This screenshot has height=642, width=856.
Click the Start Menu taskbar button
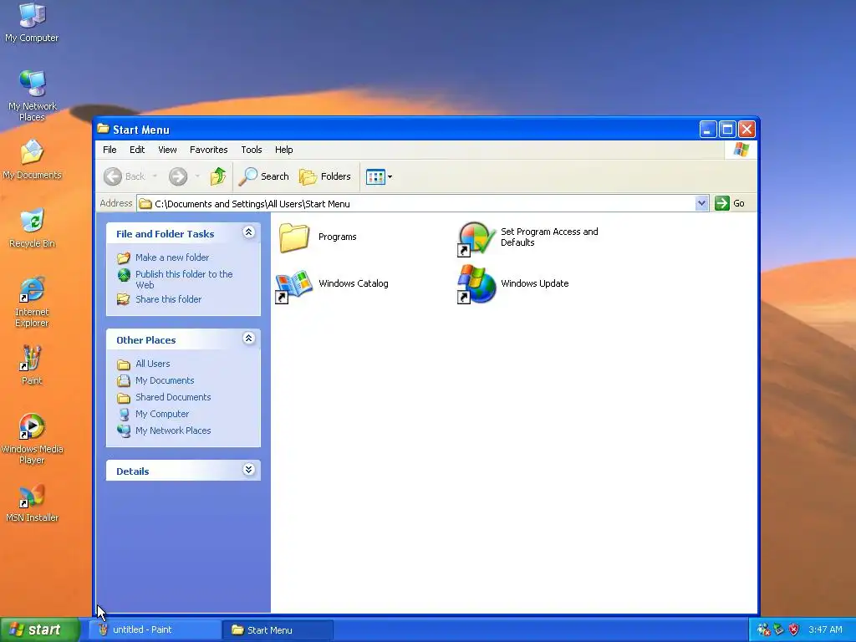pyautogui.click(x=278, y=630)
